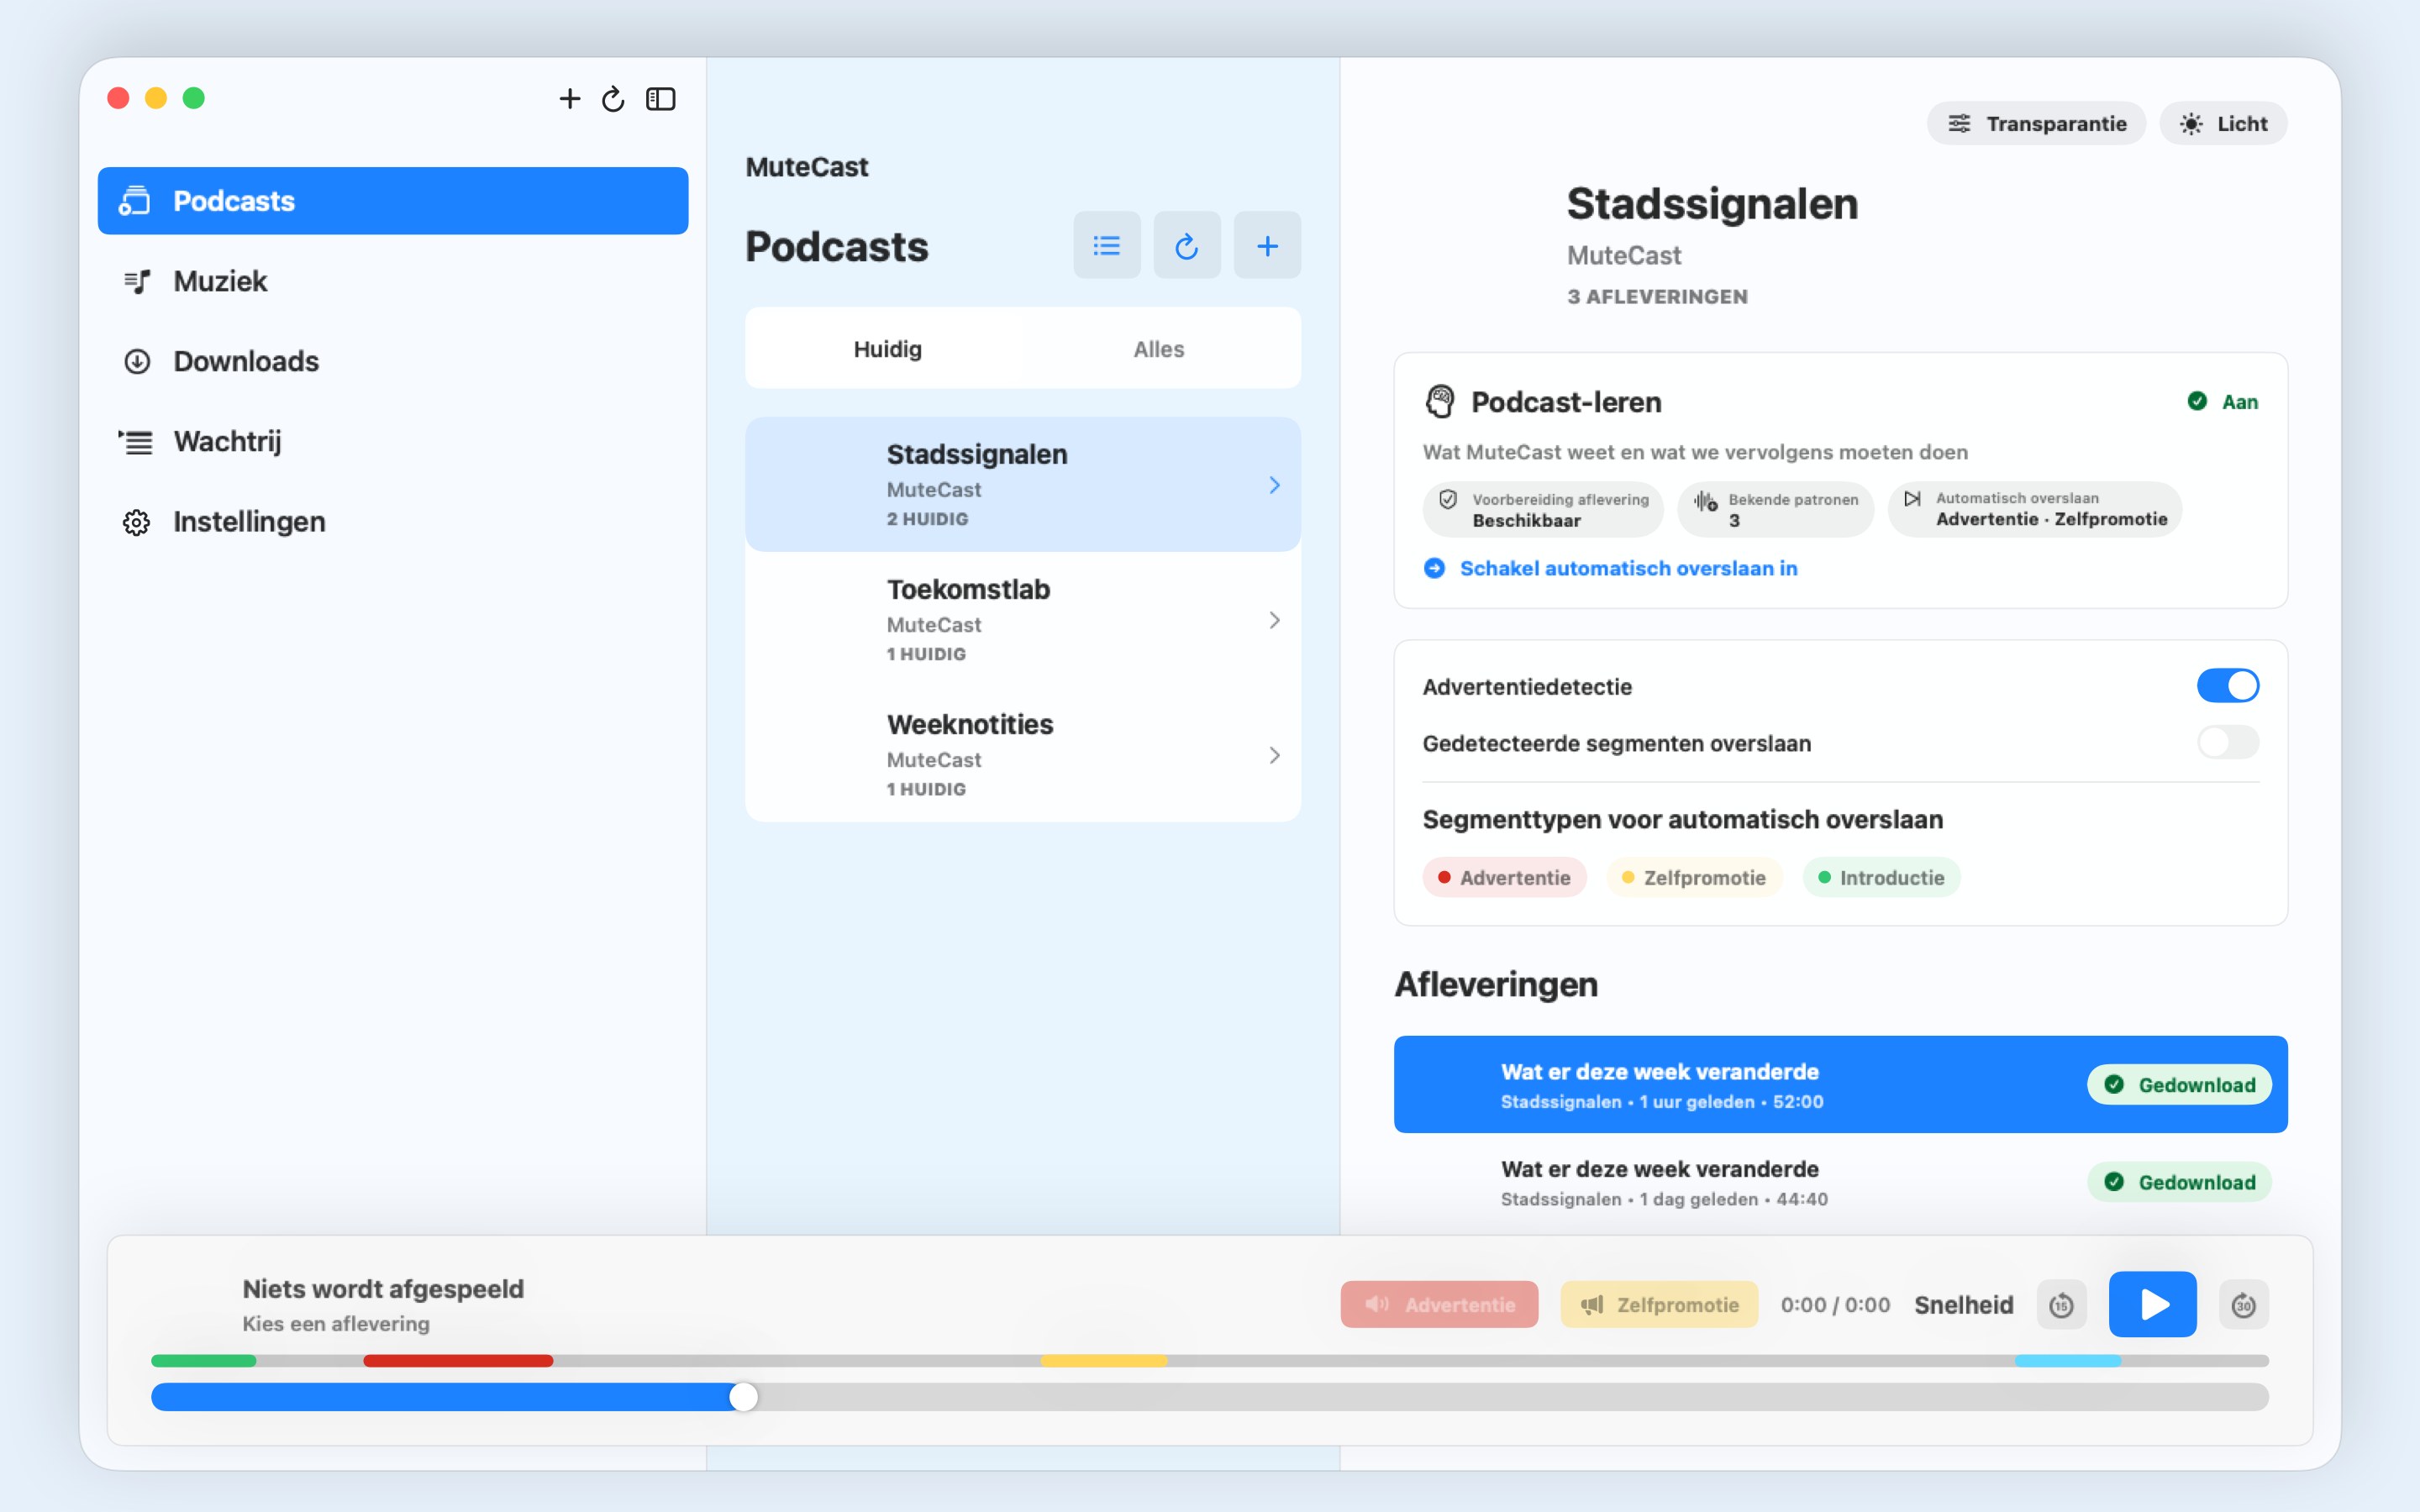Click the Licht theme button
Viewport: 2420px width, 1512px height.
pyautogui.click(x=2223, y=123)
